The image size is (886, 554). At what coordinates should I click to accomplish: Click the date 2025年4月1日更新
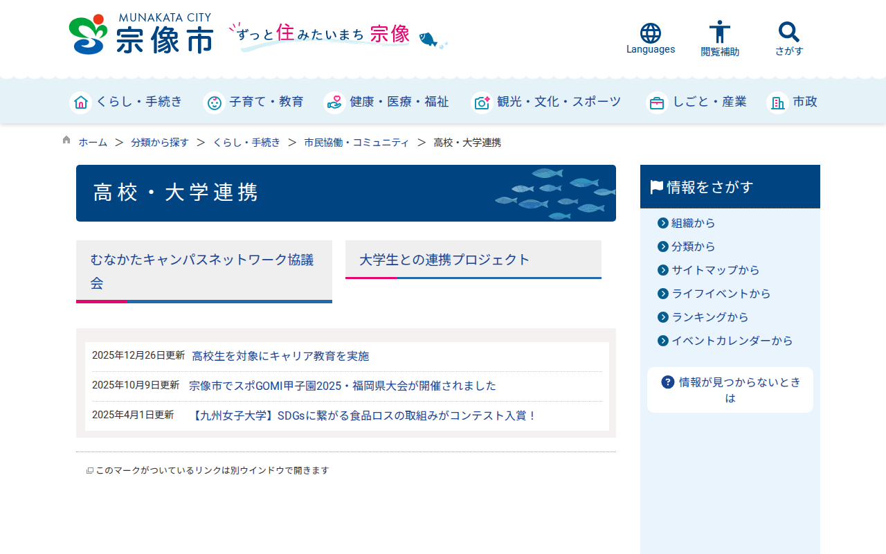coord(133,415)
